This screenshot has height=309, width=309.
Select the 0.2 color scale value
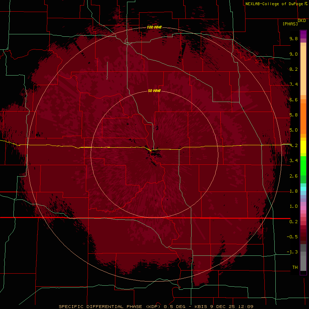(294, 222)
